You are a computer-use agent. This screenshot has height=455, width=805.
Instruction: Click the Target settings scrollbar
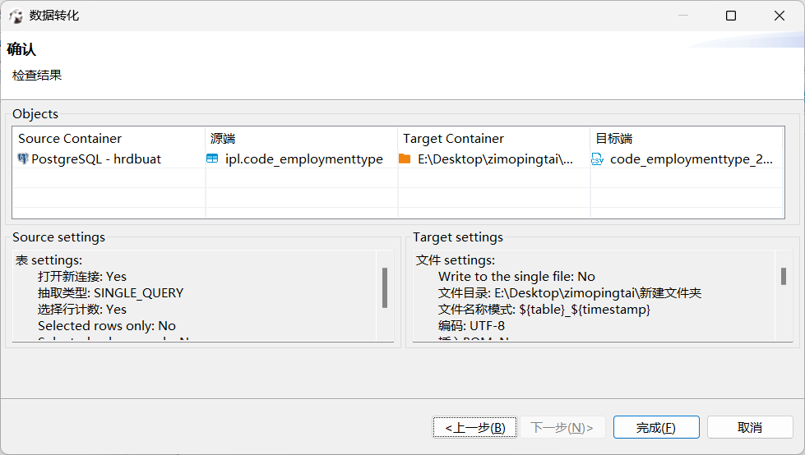pos(784,277)
